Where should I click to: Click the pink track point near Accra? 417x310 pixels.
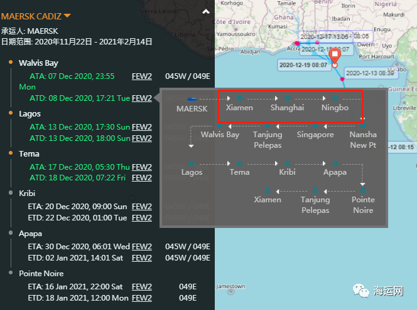point(297,43)
